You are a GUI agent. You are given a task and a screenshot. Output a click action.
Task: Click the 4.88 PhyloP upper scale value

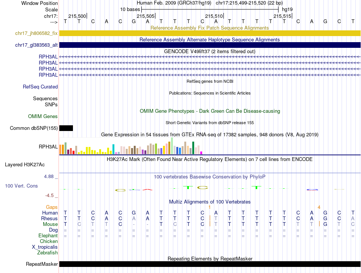49,177
